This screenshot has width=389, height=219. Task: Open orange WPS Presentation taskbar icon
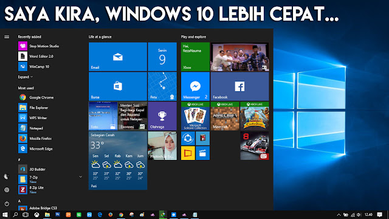coord(68,215)
